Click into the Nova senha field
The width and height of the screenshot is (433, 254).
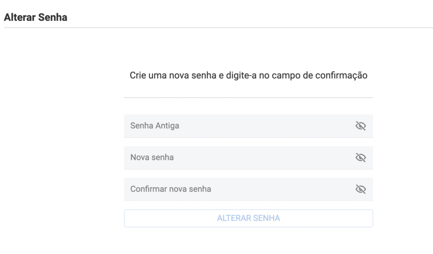coord(237,157)
